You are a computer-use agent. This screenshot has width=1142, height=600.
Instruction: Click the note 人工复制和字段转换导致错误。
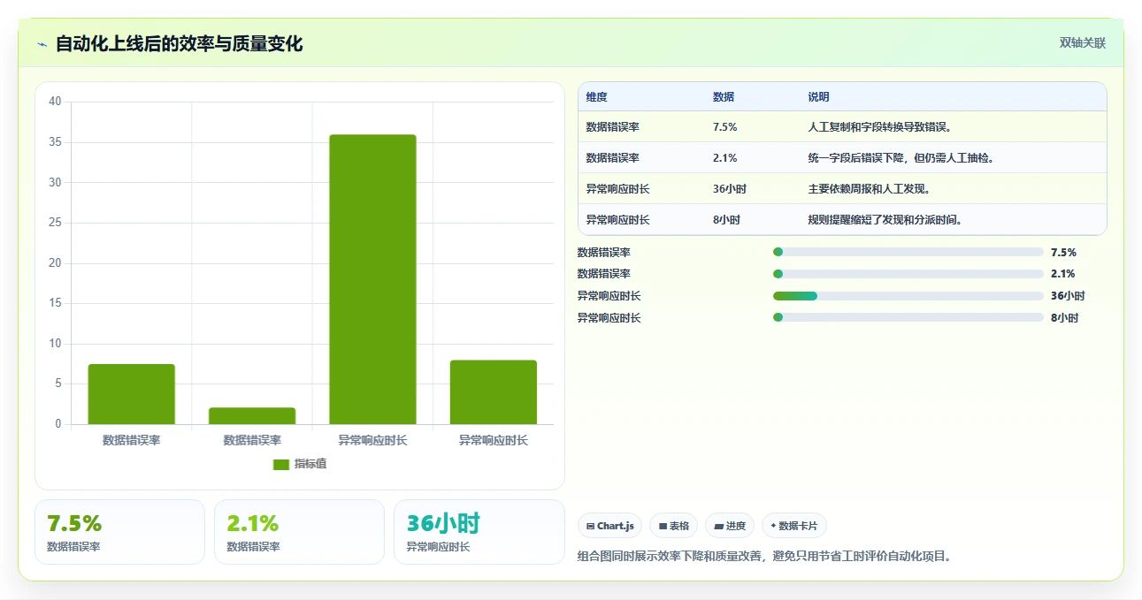(879, 127)
